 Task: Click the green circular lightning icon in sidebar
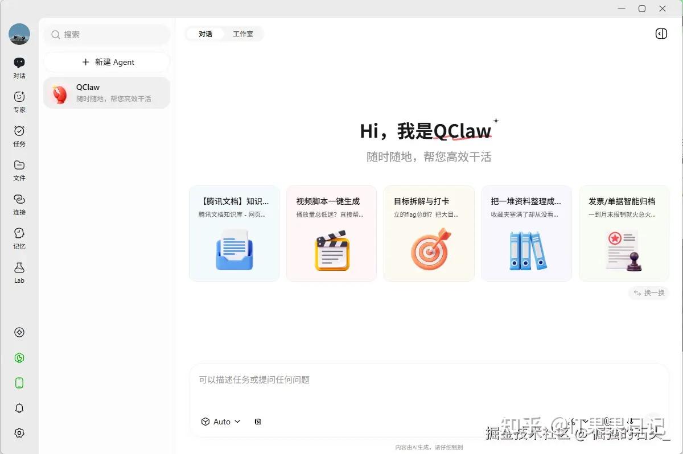coord(19,358)
